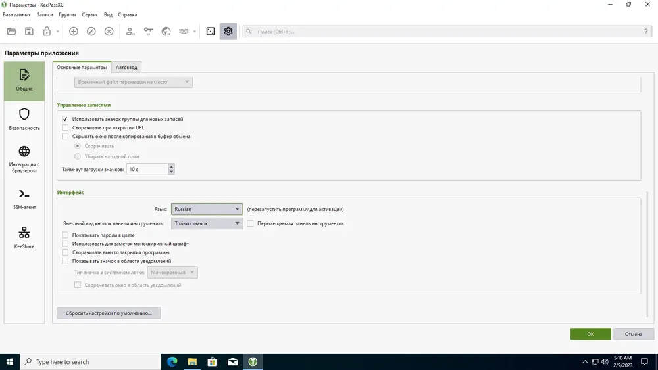This screenshot has height=370, width=658.
Task: Enable моноширинный шрифт for notes checkbox
Action: coord(65,243)
